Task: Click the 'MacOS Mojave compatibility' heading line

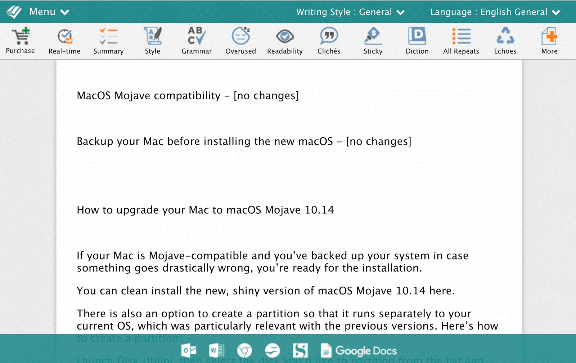Action: click(188, 96)
